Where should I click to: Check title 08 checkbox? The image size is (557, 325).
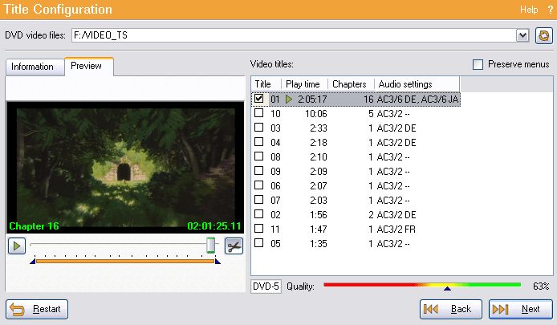click(x=258, y=156)
